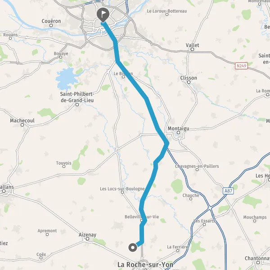Click the route start circle marker
Image resolution: width=270 pixels, height=270 pixels.
tap(133, 247)
